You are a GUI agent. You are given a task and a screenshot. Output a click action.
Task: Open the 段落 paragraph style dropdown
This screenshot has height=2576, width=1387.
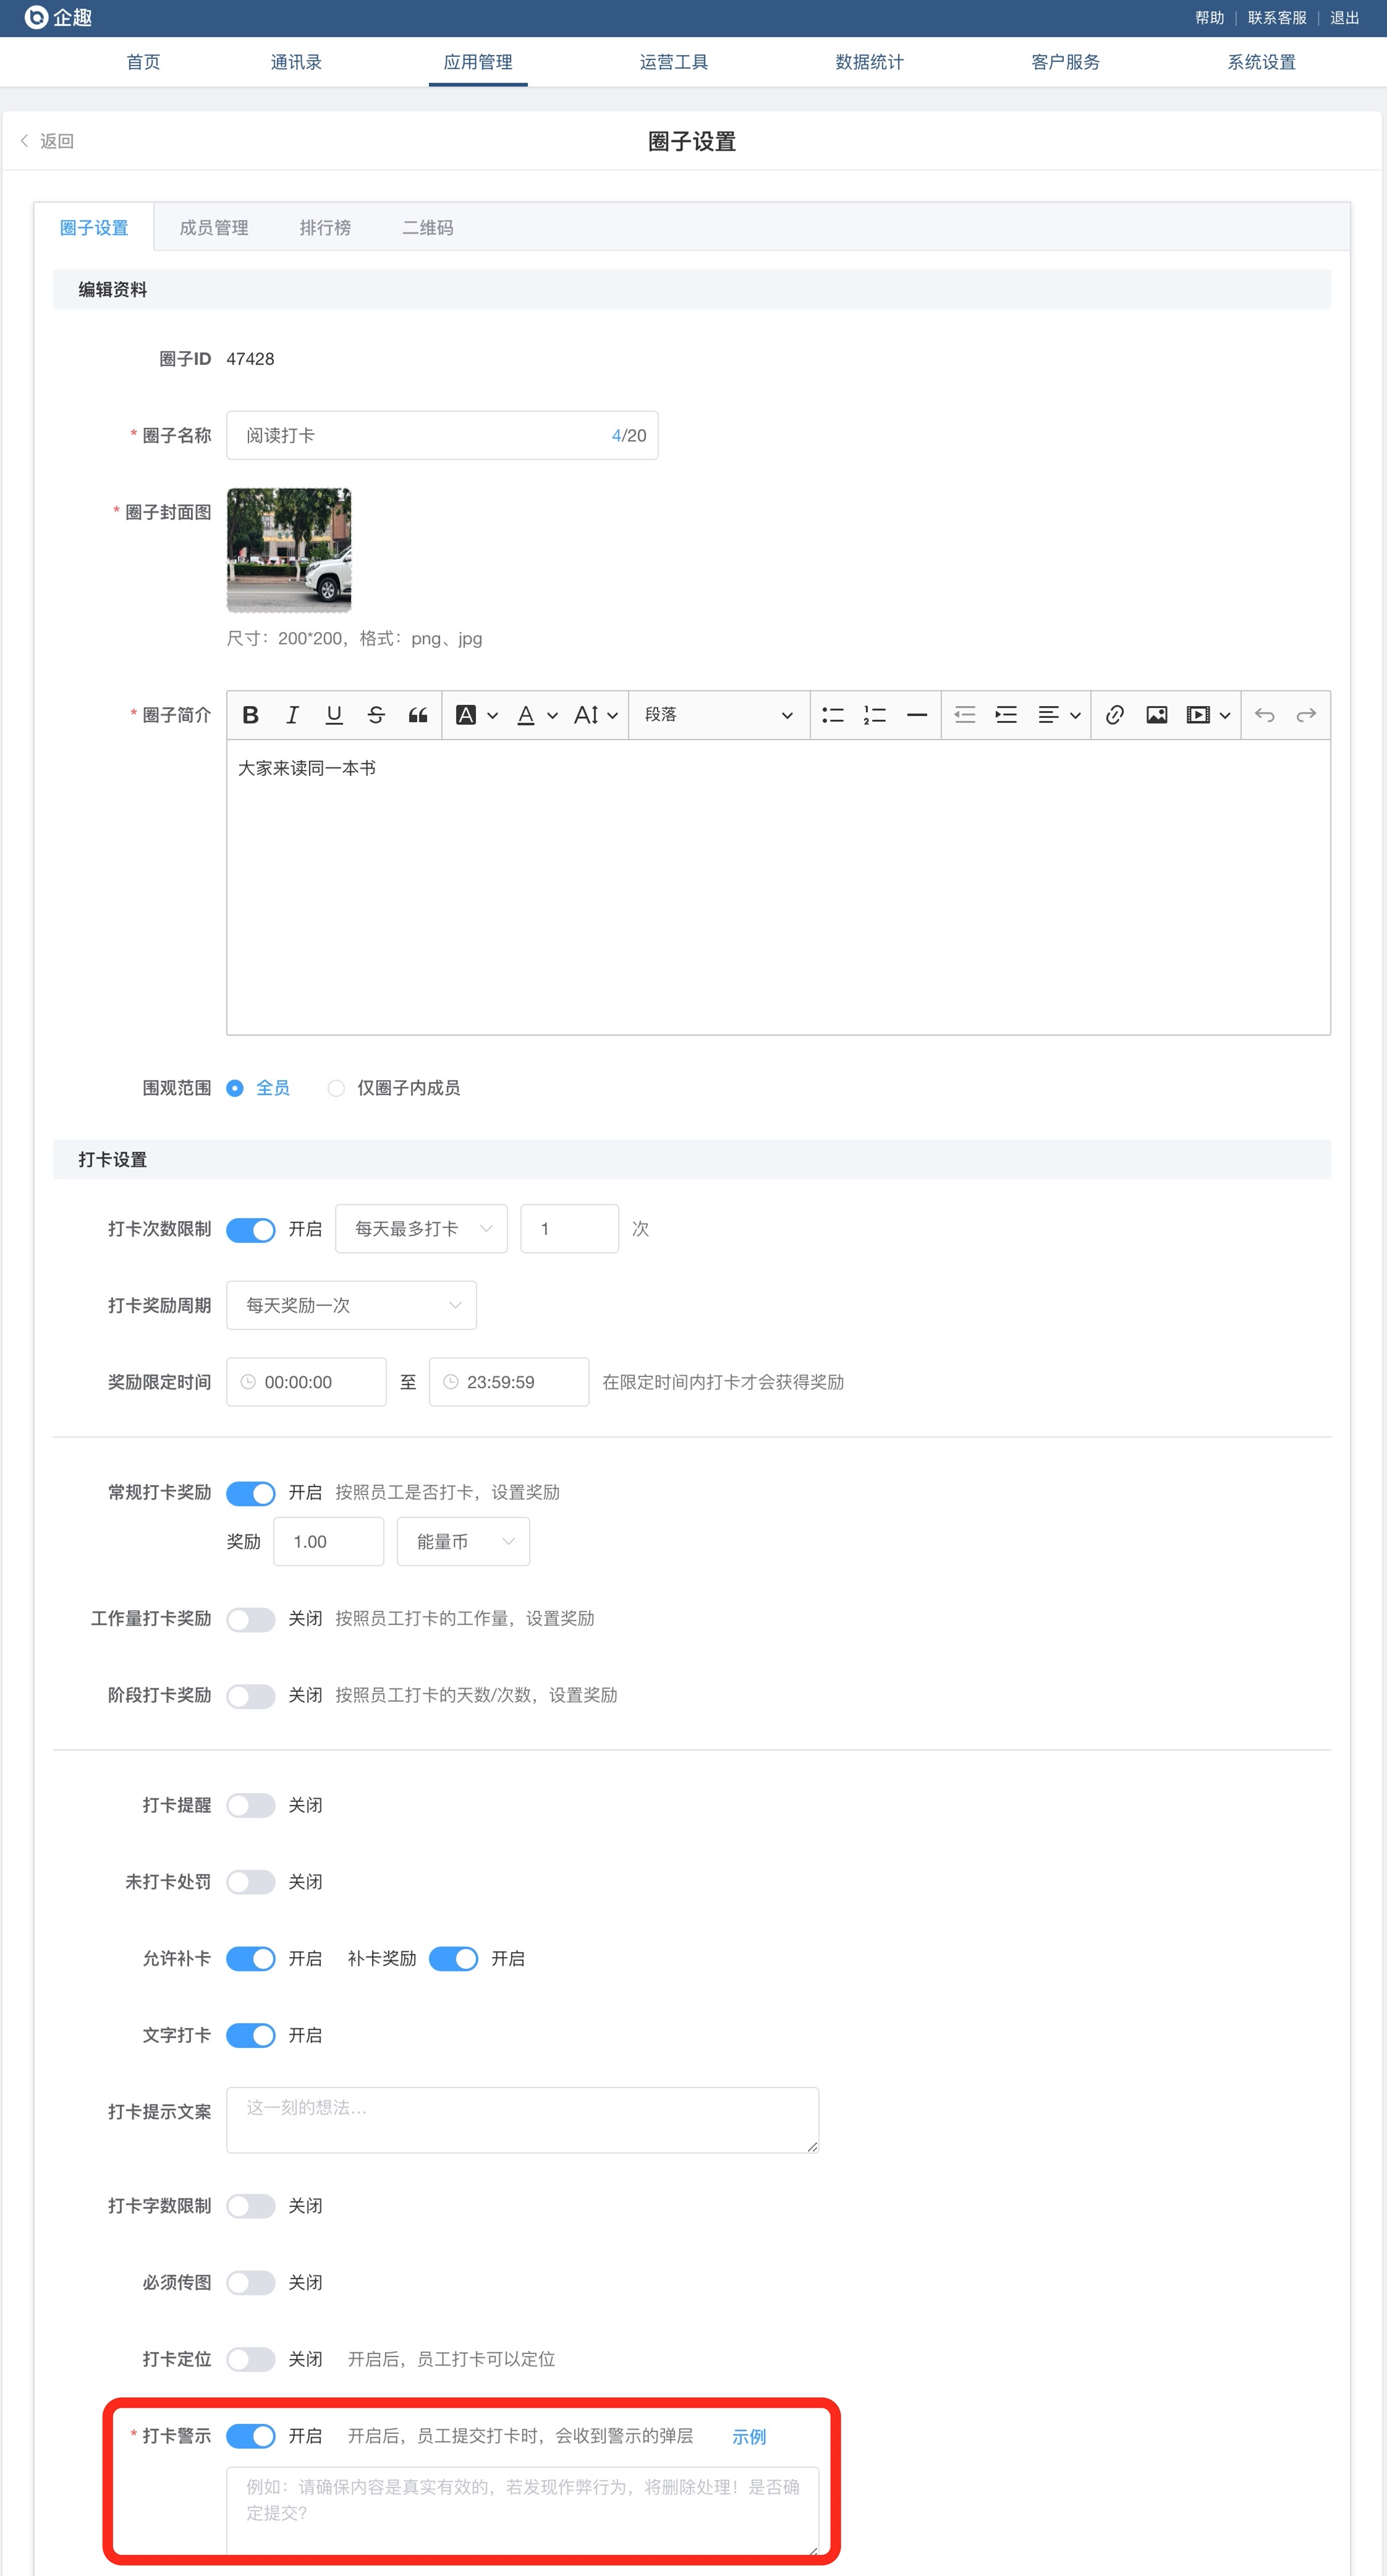click(718, 715)
